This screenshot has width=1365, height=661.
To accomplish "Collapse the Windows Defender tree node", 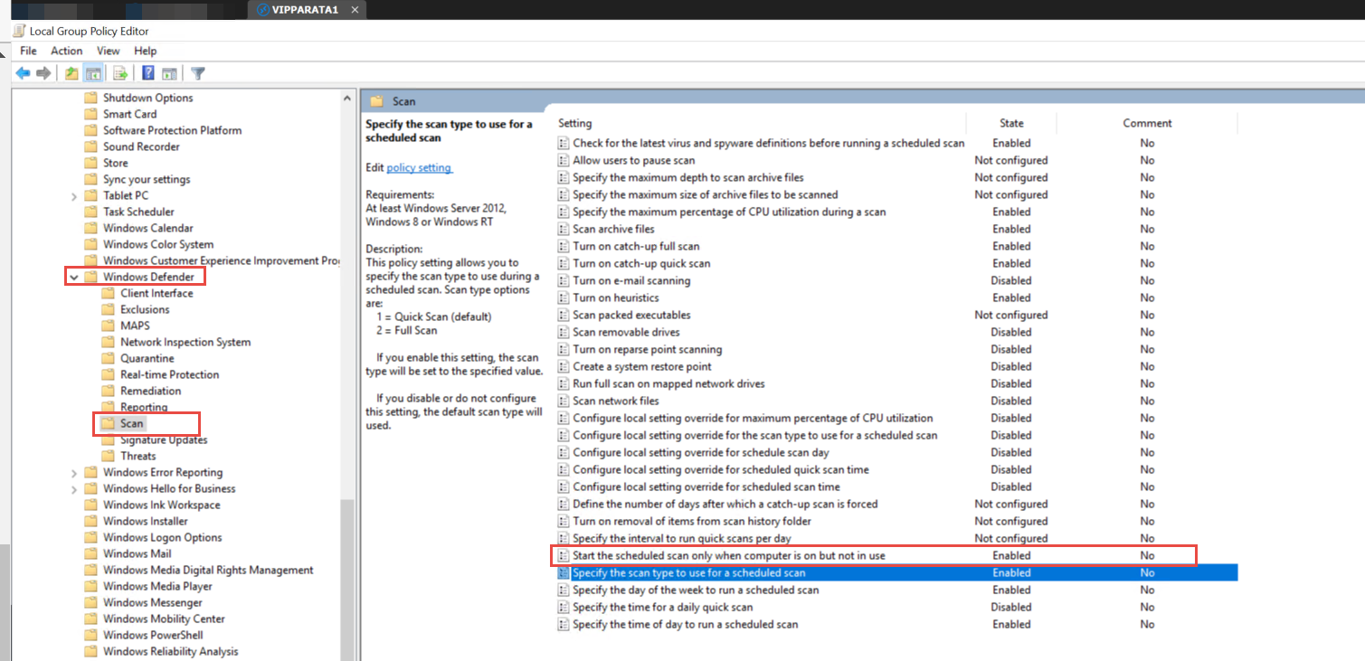I will point(74,277).
